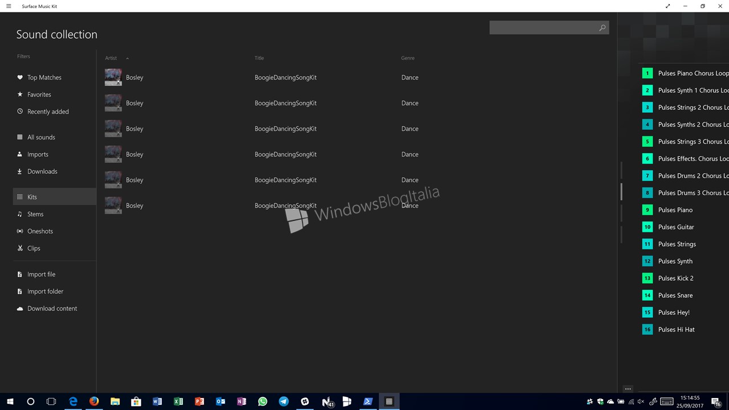Sort by the Title column header
The width and height of the screenshot is (729, 410).
(259, 58)
